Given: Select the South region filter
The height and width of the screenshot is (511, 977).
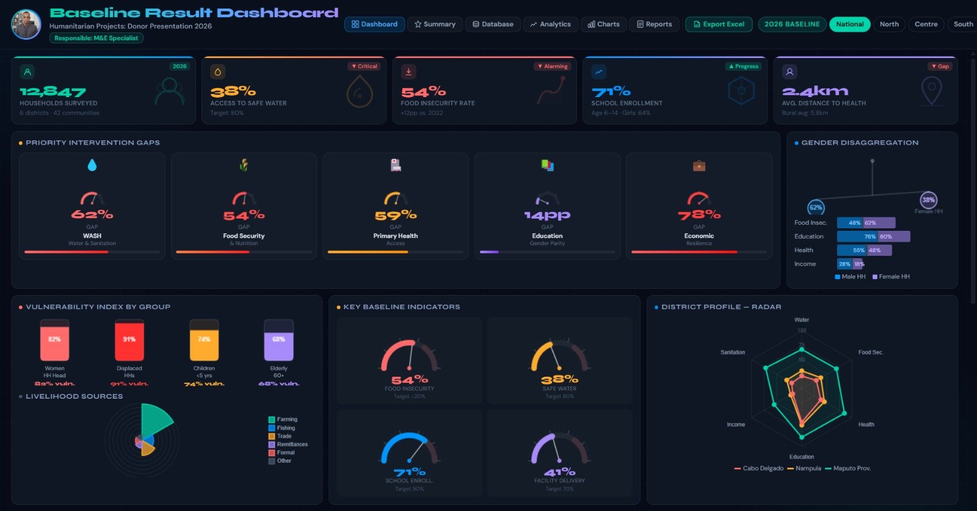Looking at the screenshot, I should tap(962, 24).
